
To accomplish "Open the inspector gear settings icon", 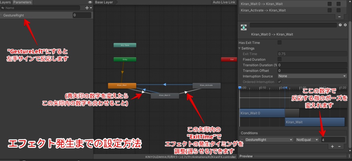I will (345, 25).
